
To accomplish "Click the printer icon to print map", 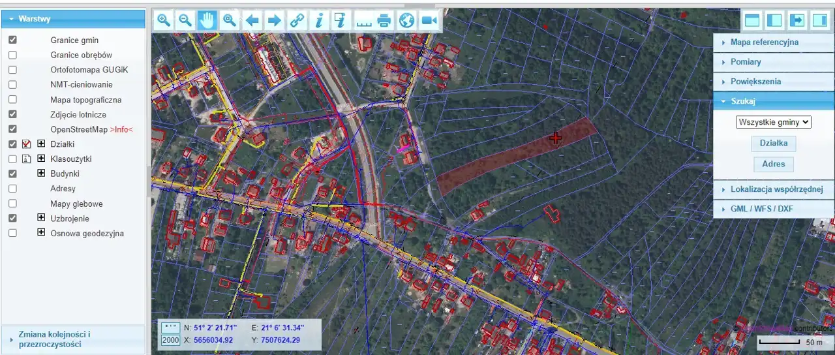I will pyautogui.click(x=384, y=20).
